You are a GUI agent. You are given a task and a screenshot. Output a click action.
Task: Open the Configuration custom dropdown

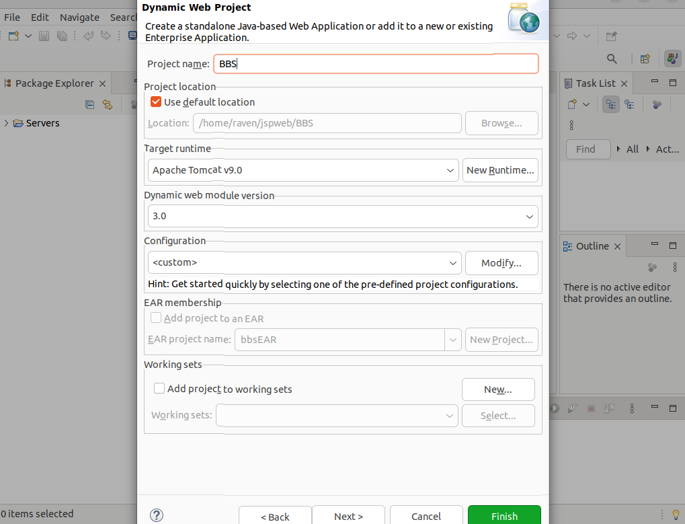click(305, 262)
